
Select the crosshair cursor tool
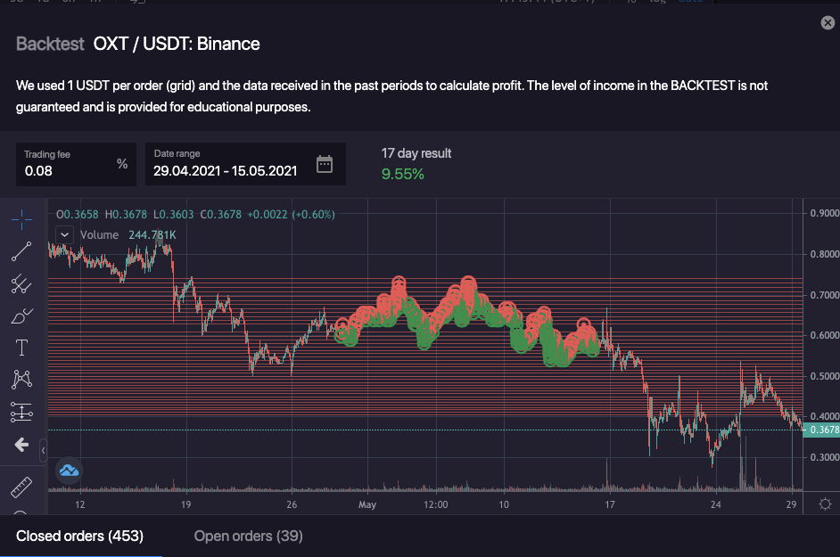pos(21,218)
